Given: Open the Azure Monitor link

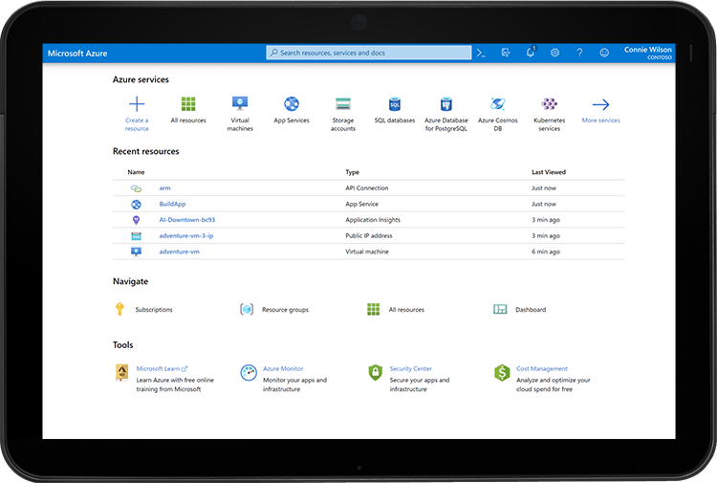Looking at the screenshot, I should coord(283,368).
